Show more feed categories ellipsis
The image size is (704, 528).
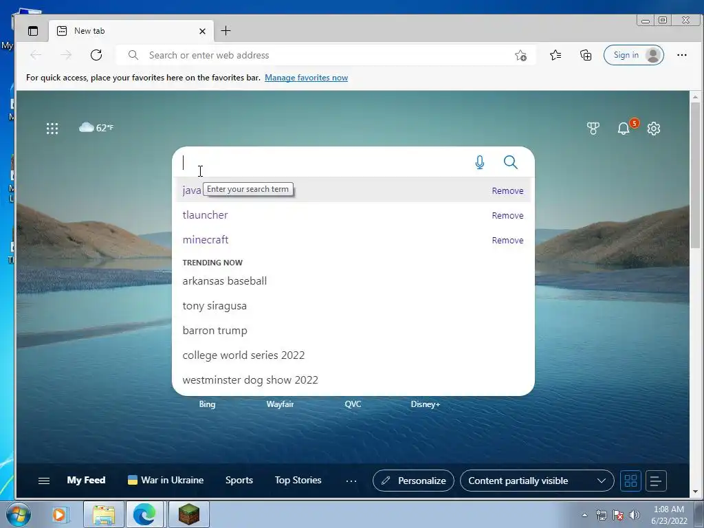(x=351, y=481)
